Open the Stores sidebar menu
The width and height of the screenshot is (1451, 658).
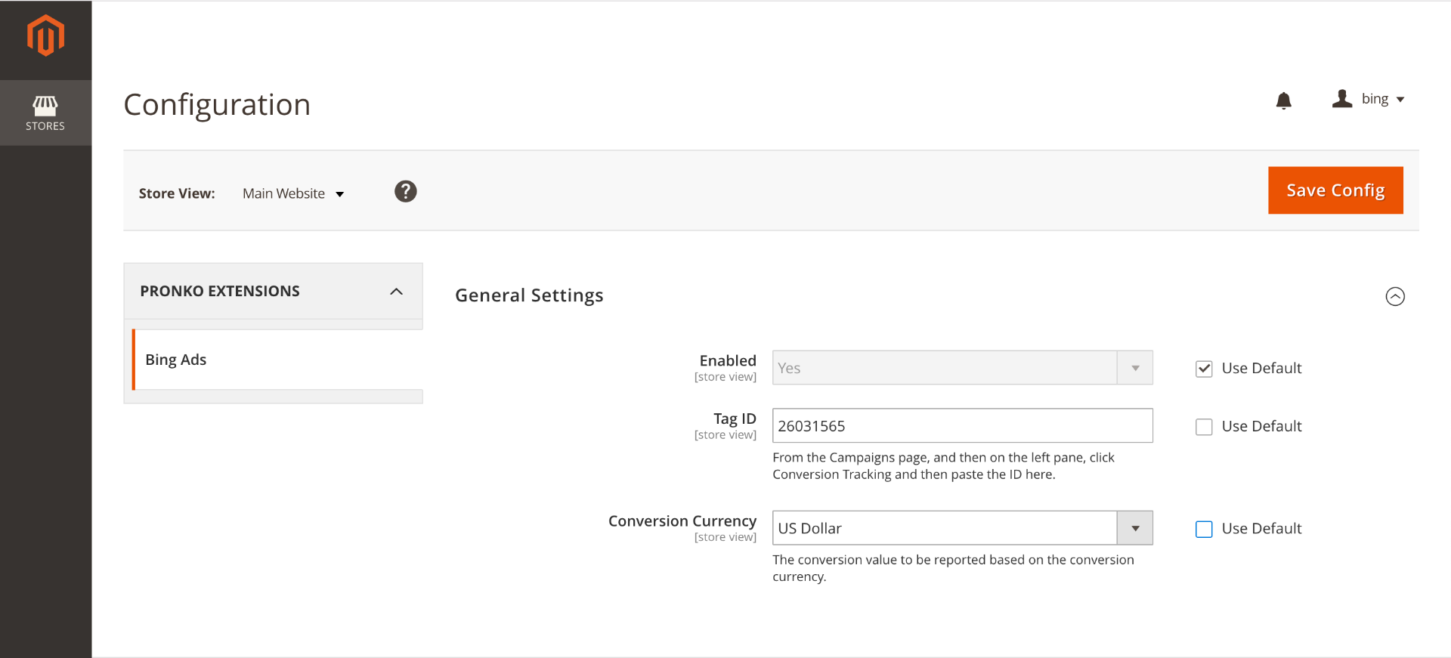(x=45, y=113)
